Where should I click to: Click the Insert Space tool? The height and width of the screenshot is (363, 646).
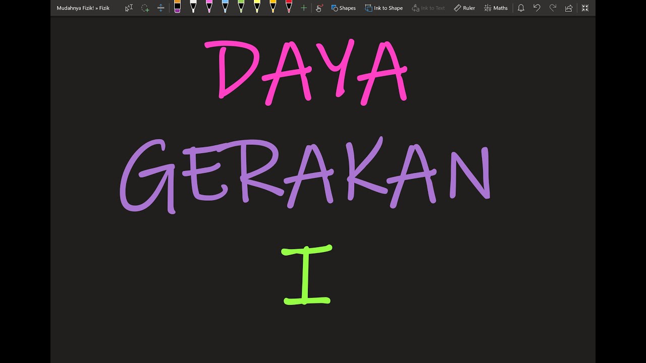160,8
